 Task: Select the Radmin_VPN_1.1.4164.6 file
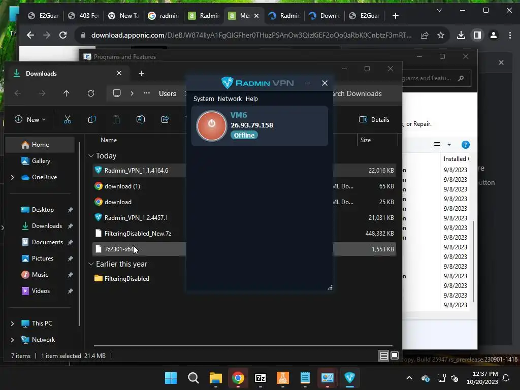click(x=136, y=171)
